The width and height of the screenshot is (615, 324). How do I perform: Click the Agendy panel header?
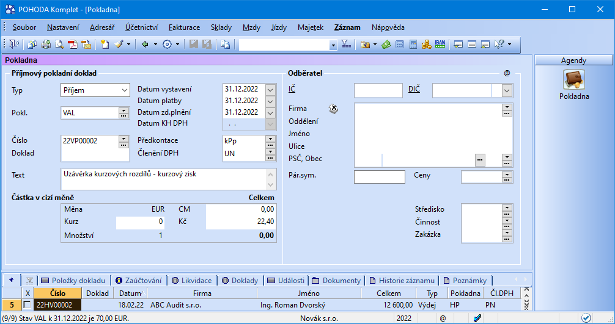[573, 60]
